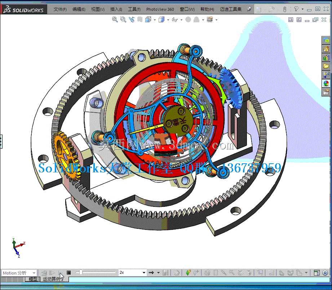Expand the playback mode dropdown arrow
The height and width of the screenshot is (290, 332).
158,273
